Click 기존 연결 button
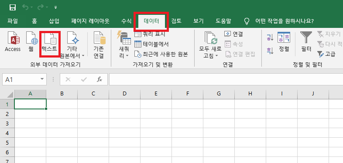The image size is (343, 163). [99, 45]
